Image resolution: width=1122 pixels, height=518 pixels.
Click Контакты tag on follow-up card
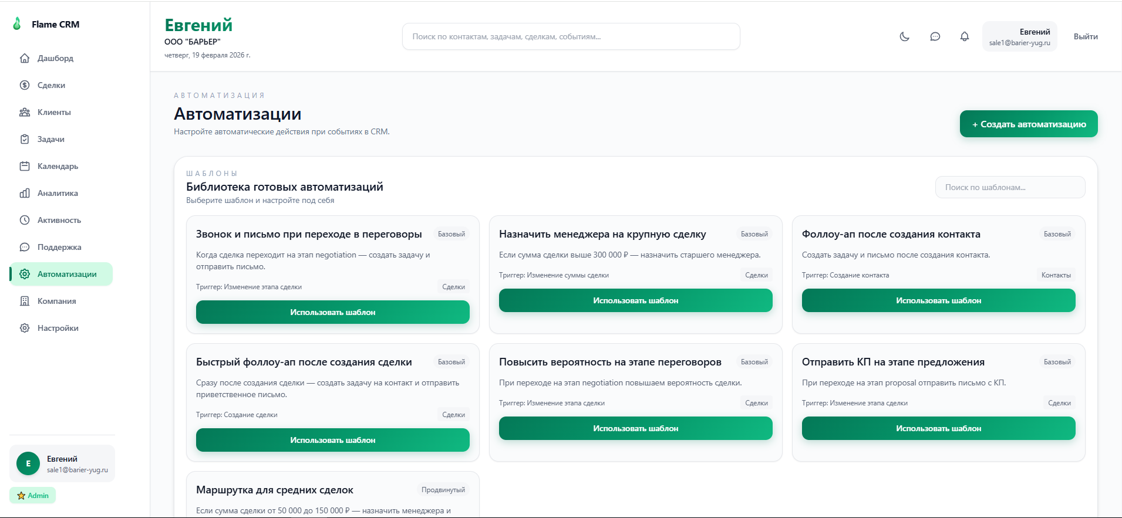pos(1056,275)
